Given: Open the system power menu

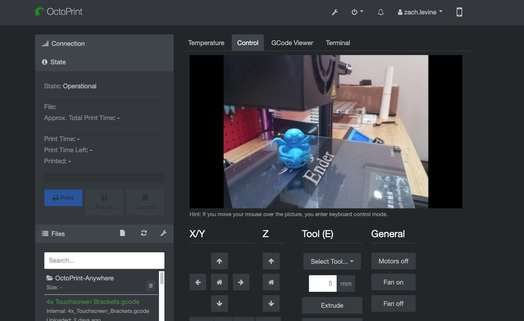Looking at the screenshot, I should click(x=357, y=12).
